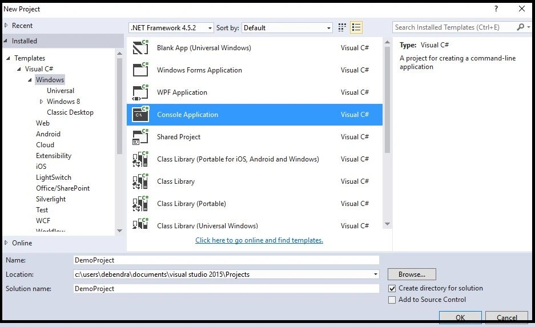This screenshot has height=327, width=535.
Task: Switch to small icons grid view
Action: [342, 27]
